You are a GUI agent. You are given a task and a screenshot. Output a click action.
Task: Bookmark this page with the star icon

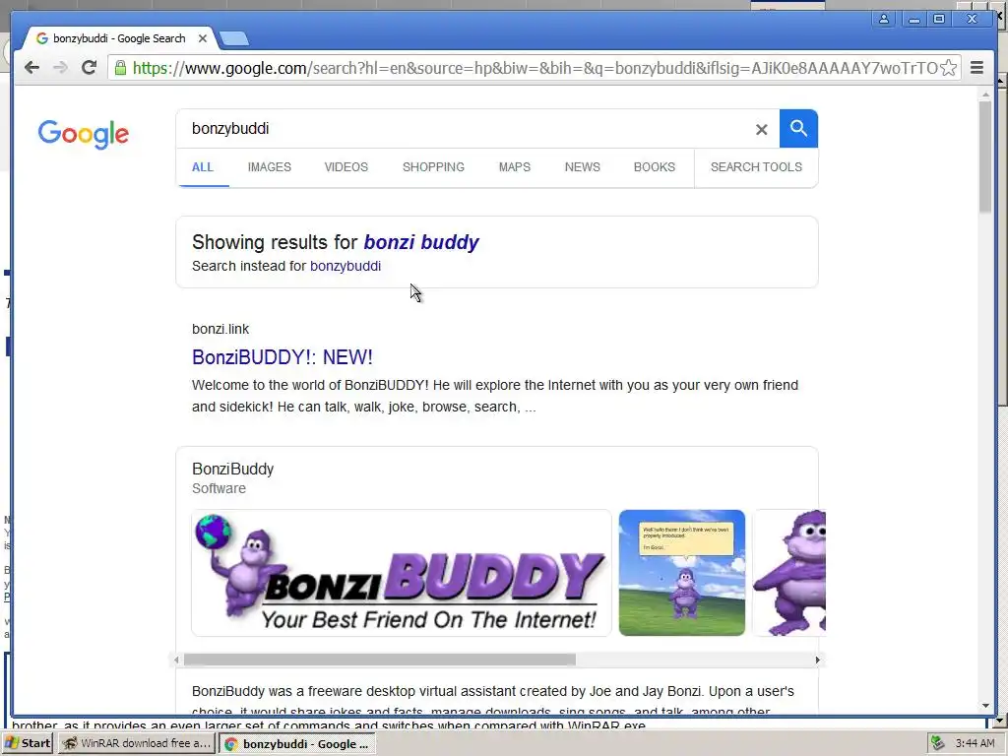948,68
